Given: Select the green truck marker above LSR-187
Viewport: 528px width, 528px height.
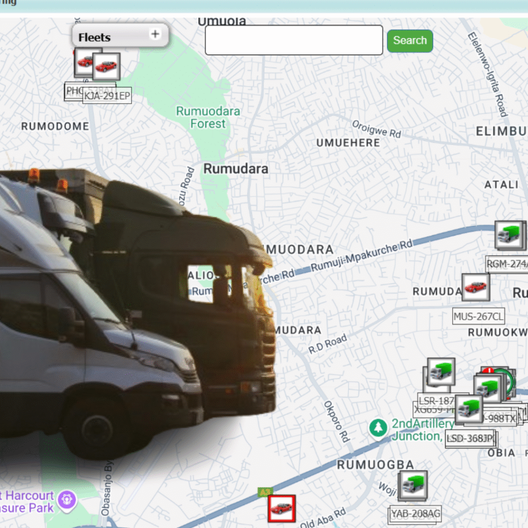Looking at the screenshot, I should 441,372.
